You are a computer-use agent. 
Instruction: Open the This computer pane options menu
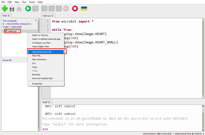tap(36, 21)
